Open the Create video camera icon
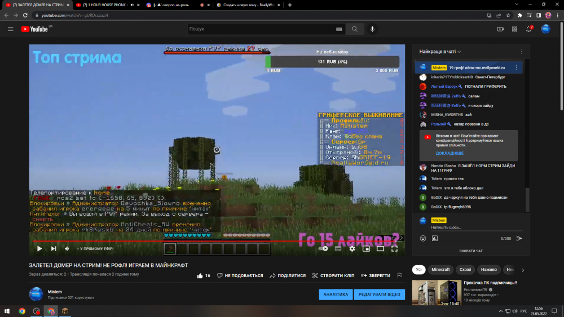Screen dimensions: 564x317 tap(500, 29)
